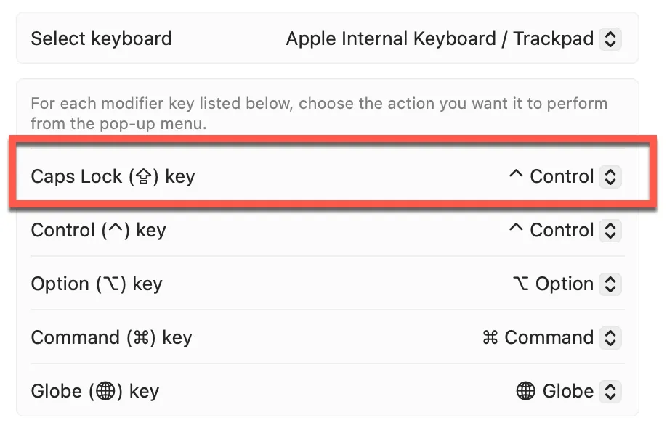The image size is (667, 428).
Task: Select the Apple Internal Keyboard / Trackpad text
Action: coord(440,38)
